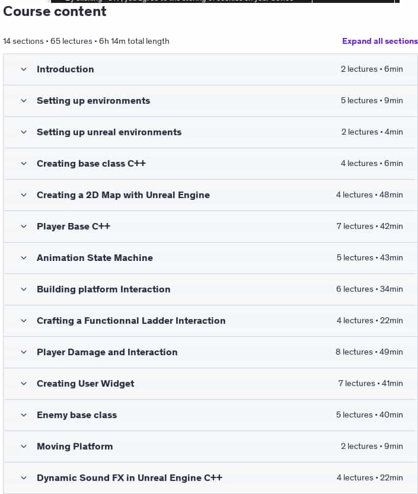Expand Enemy base class chevron

click(x=24, y=415)
